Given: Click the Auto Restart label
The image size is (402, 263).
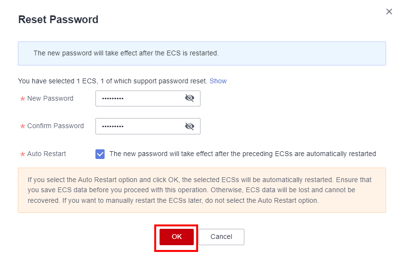Looking at the screenshot, I should [x=46, y=154].
